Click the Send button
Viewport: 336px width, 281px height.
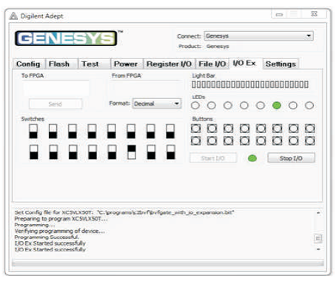[x=56, y=104]
